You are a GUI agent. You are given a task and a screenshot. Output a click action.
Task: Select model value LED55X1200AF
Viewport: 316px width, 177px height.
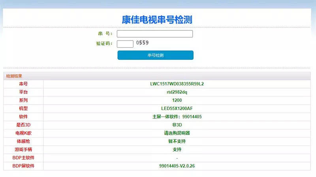(x=177, y=109)
